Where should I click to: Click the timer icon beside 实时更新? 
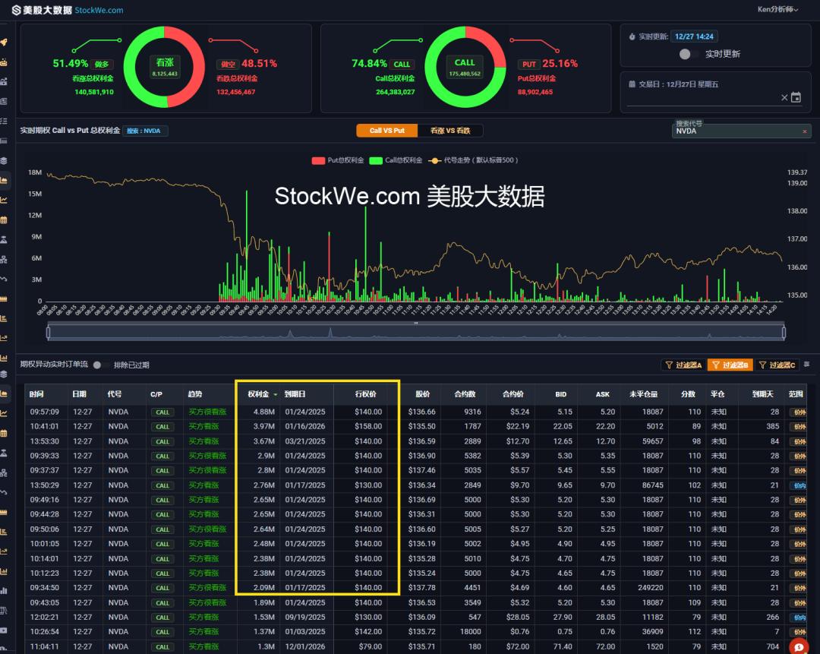click(632, 36)
